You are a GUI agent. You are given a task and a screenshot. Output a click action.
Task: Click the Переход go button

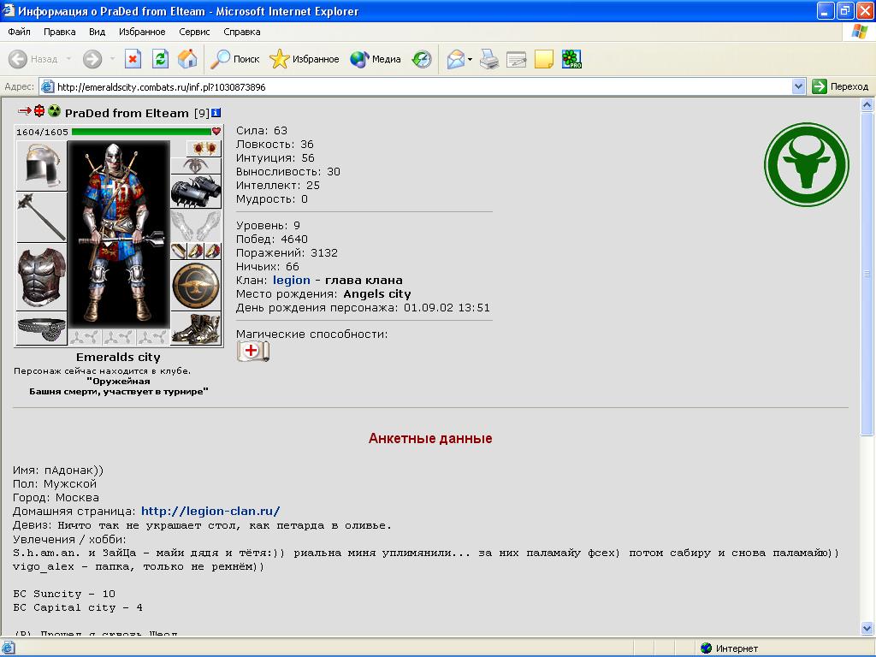841,86
